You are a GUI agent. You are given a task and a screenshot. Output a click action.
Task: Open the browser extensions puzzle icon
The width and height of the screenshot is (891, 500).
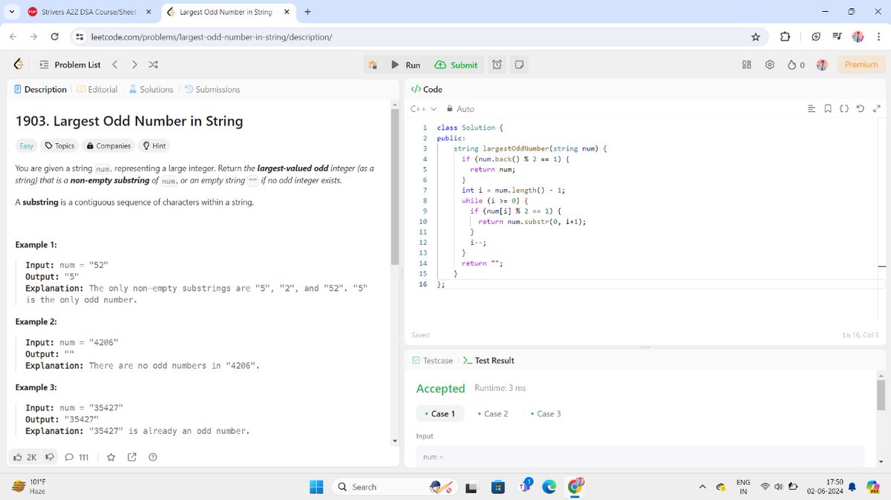click(785, 36)
